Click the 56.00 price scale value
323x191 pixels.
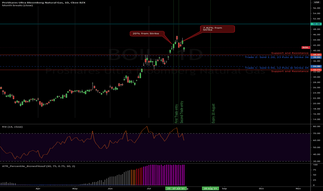pos(317,8)
